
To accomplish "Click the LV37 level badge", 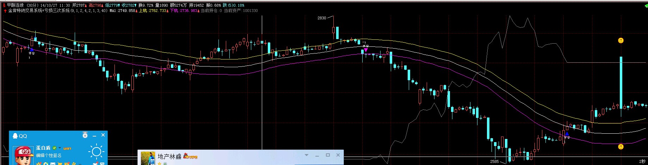I will pos(67,148).
